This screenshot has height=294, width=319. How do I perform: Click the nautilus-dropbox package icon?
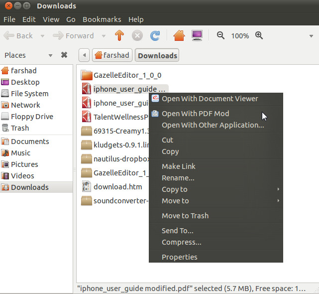[87, 159]
